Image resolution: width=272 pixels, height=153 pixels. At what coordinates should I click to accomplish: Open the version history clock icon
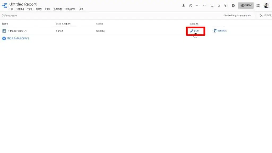click(190, 5)
